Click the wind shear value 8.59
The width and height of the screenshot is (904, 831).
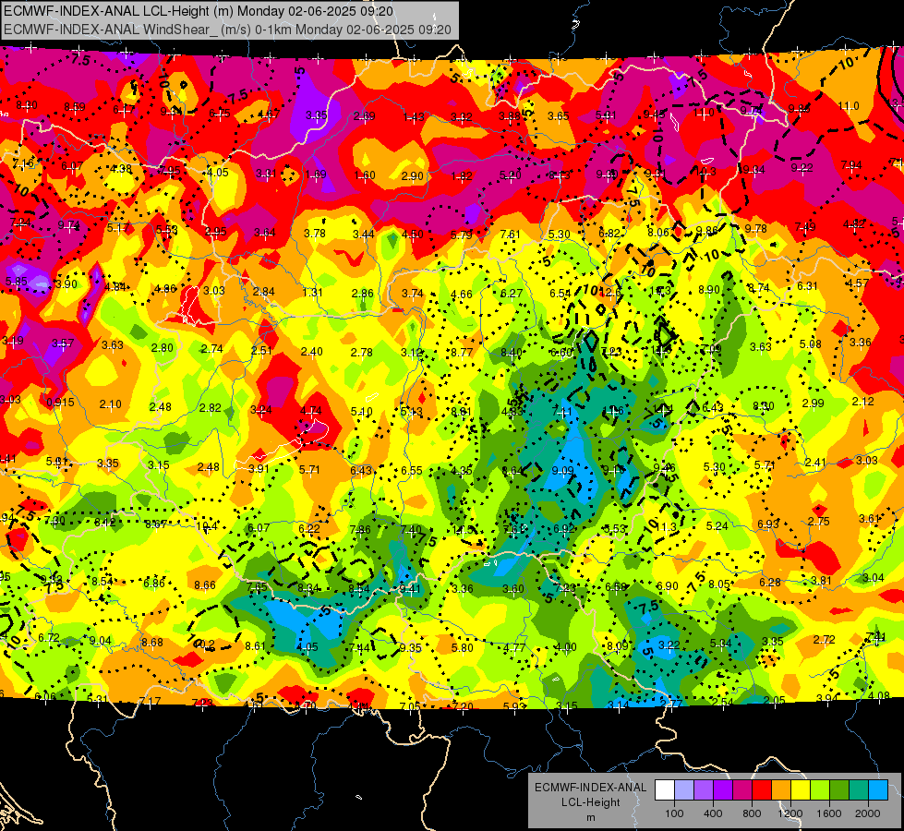tap(75, 107)
